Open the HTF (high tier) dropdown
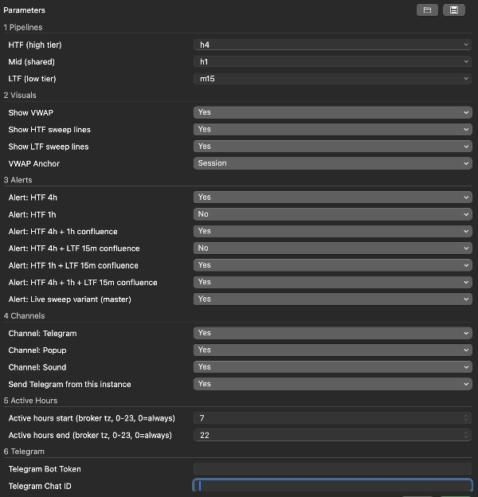This screenshot has height=497, width=478. pos(332,45)
